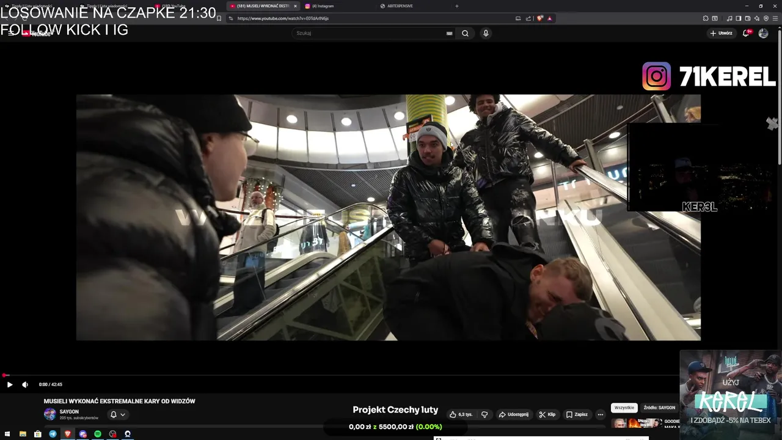This screenshot has width=782, height=440.
Task: Open Microsoft Store from taskbar
Action: tap(38, 434)
